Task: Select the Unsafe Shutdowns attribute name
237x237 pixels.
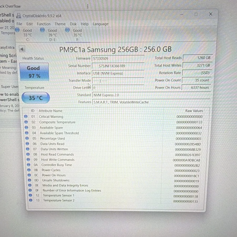Action: (56, 180)
